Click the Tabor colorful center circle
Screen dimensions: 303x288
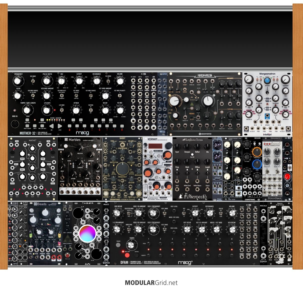87,233
